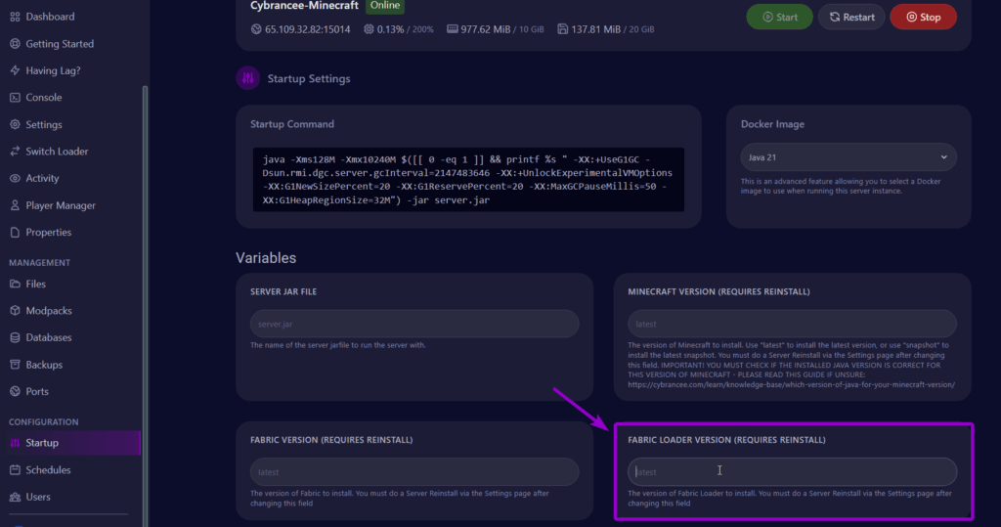Viewport: 1001px width, 527px height.
Task: Click the network icon beside server IP address
Action: [x=256, y=28]
